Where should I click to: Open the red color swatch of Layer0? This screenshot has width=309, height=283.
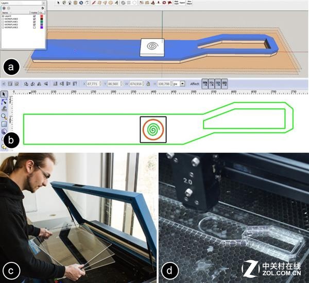point(42,16)
